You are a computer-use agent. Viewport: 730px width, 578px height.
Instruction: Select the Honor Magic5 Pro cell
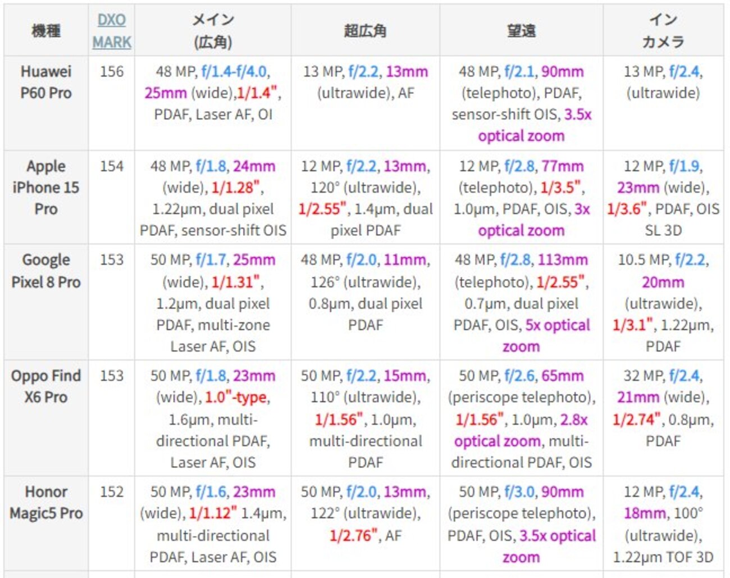46,502
